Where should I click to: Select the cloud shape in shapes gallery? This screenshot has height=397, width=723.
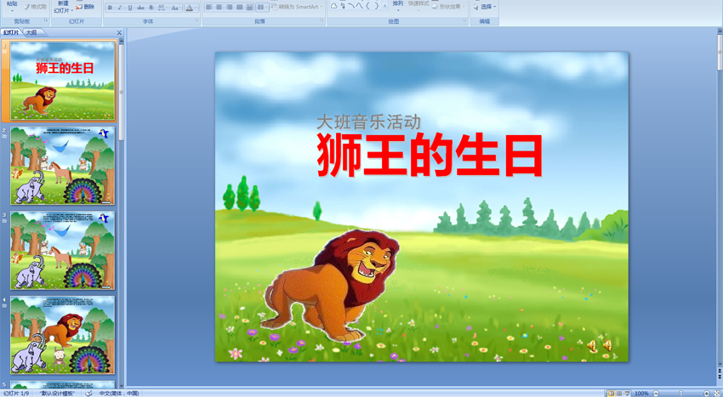tap(333, 6)
